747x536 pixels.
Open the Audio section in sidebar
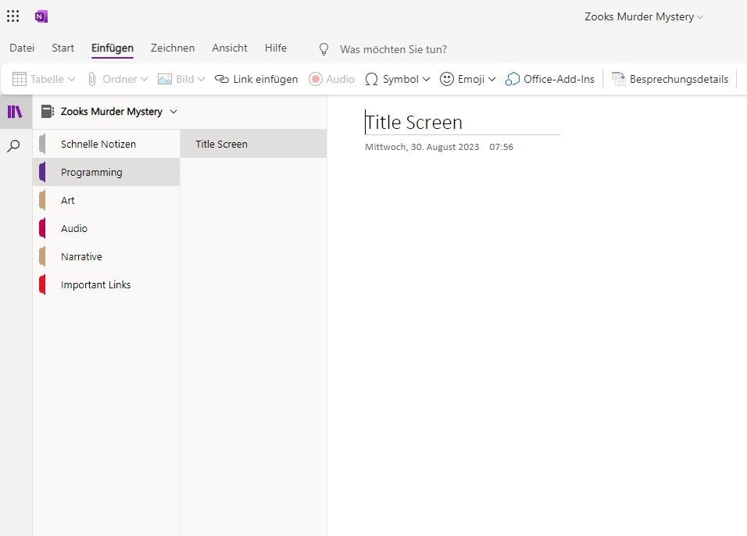[x=107, y=228]
